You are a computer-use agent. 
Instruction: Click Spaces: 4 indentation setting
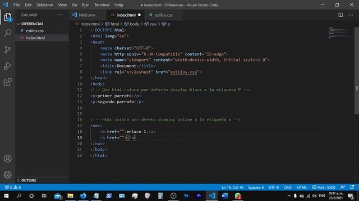pos(256,188)
